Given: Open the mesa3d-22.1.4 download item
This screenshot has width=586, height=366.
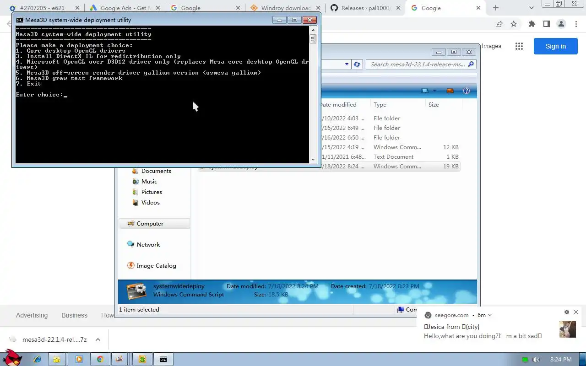Looking at the screenshot, I should point(48,339).
